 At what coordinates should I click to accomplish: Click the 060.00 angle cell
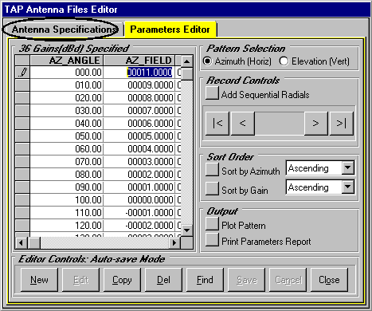pyautogui.click(x=67, y=149)
